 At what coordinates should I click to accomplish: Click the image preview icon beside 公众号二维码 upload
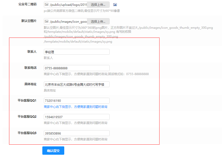coord(115,5)
